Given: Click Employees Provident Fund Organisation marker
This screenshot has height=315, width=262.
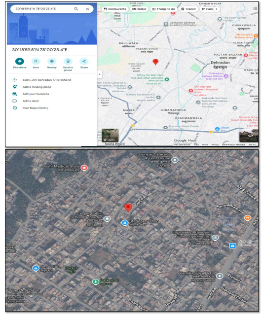Looking at the screenshot, I should pos(215,238).
